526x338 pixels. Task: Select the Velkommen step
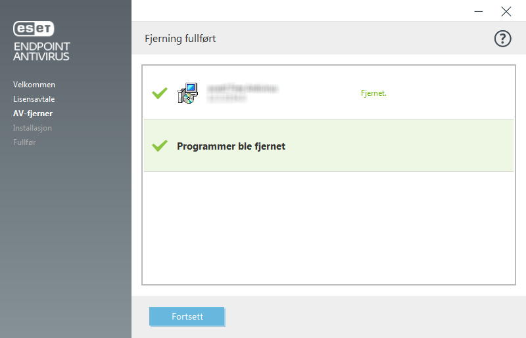click(x=34, y=85)
